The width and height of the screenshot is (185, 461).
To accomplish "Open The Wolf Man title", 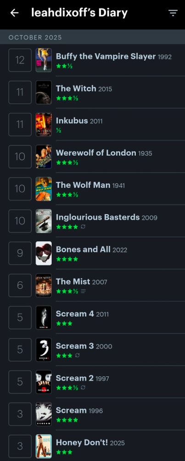I will pos(83,185).
